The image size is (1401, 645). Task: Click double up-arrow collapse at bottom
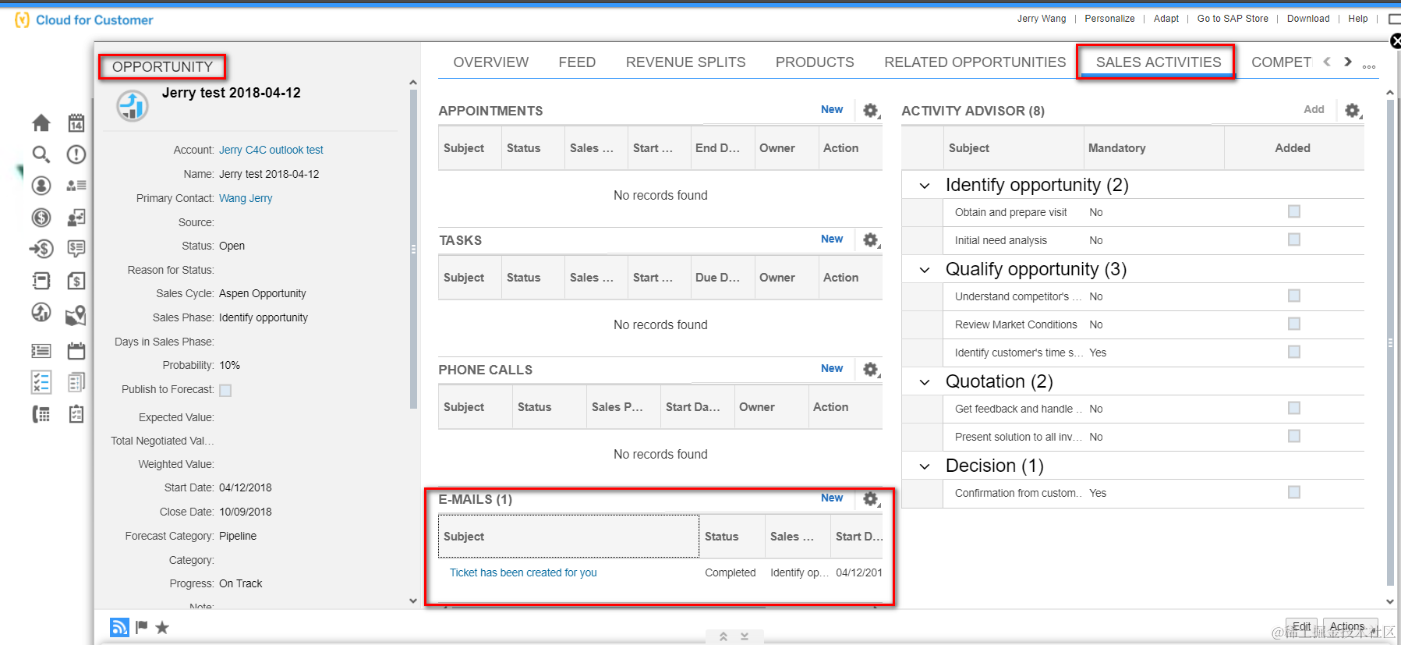tap(723, 636)
